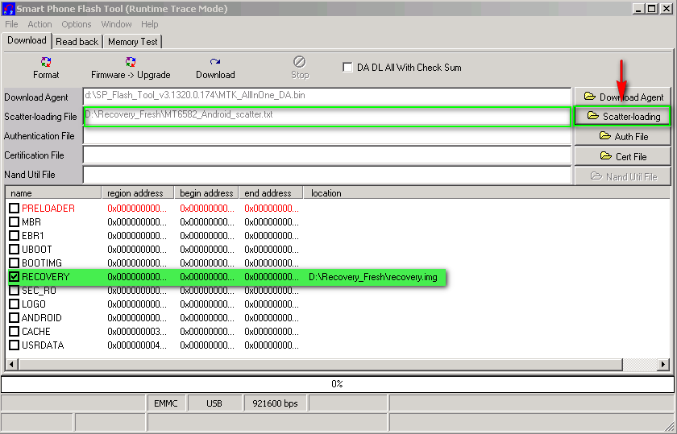Tick the ANDROID partition checkbox
This screenshot has width=677, height=434.
pyautogui.click(x=15, y=318)
